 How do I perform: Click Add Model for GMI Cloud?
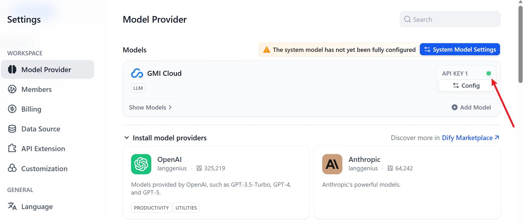pyautogui.click(x=471, y=107)
